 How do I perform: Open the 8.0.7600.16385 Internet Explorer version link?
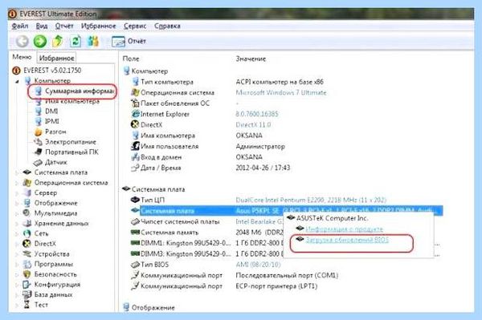click(x=257, y=114)
